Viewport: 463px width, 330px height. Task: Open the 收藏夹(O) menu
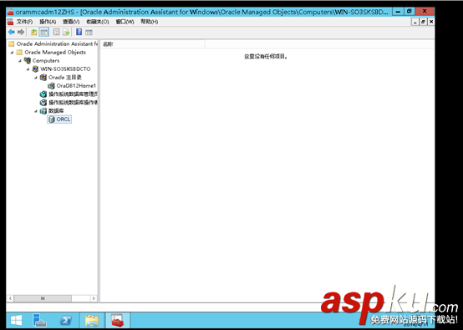click(98, 22)
